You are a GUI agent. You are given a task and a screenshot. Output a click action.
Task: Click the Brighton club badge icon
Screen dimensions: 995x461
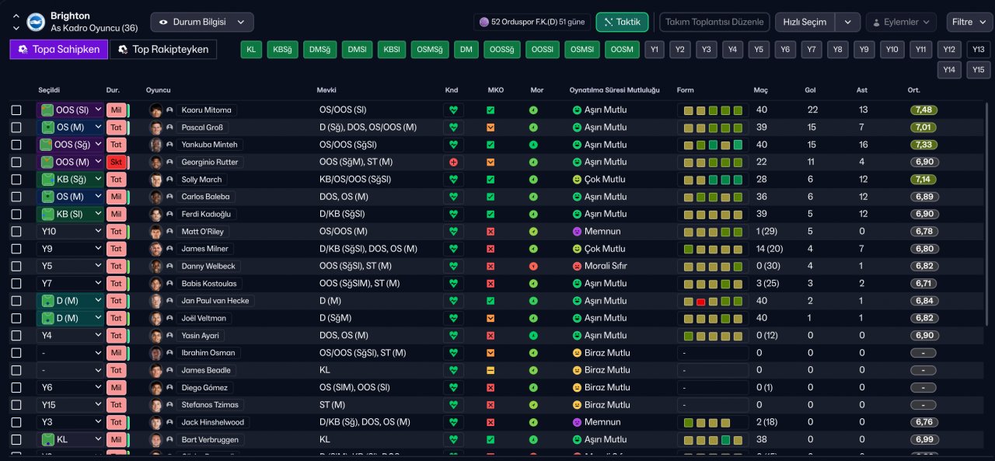(36, 22)
